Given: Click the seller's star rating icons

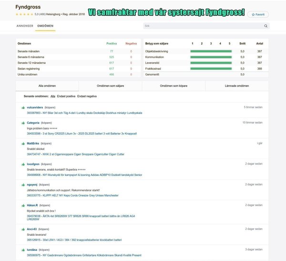Looking at the screenshot, I should (23, 14).
